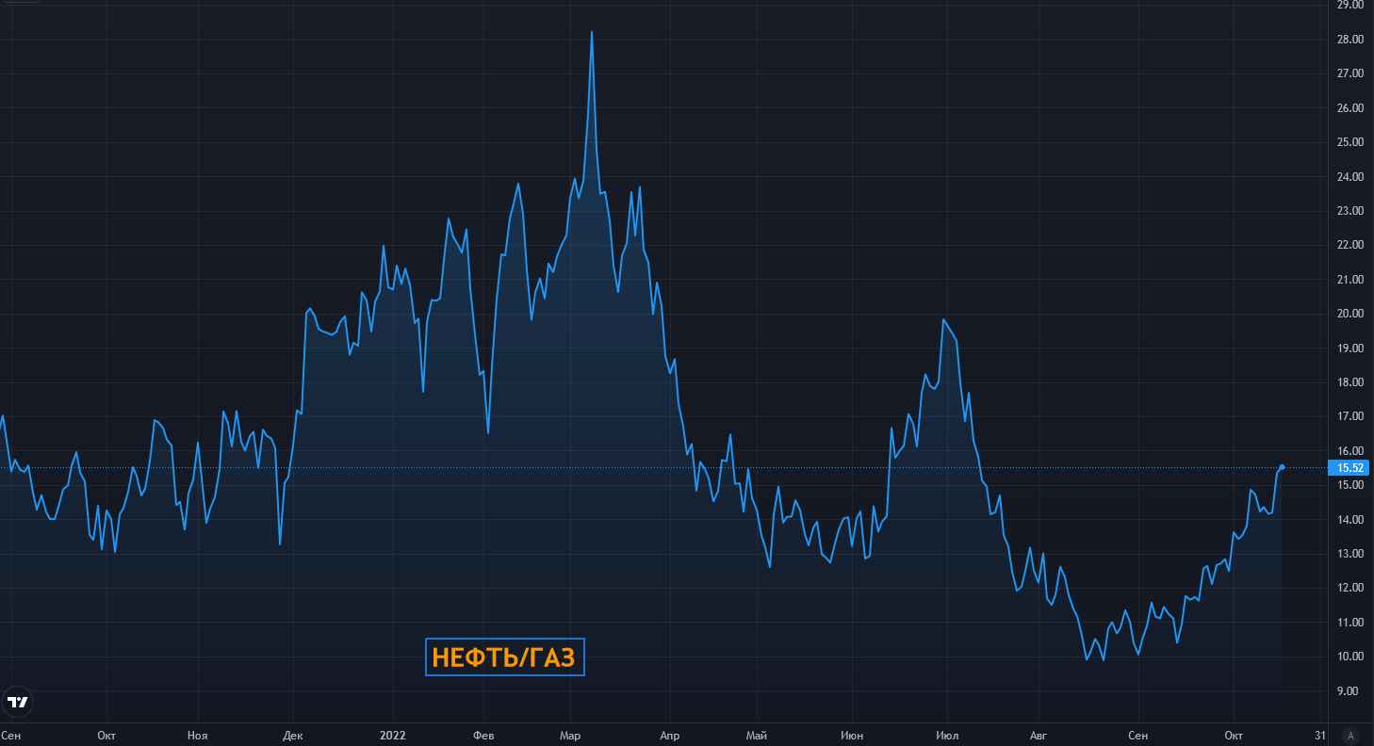Click the 20.00 price scale label

click(1350, 314)
